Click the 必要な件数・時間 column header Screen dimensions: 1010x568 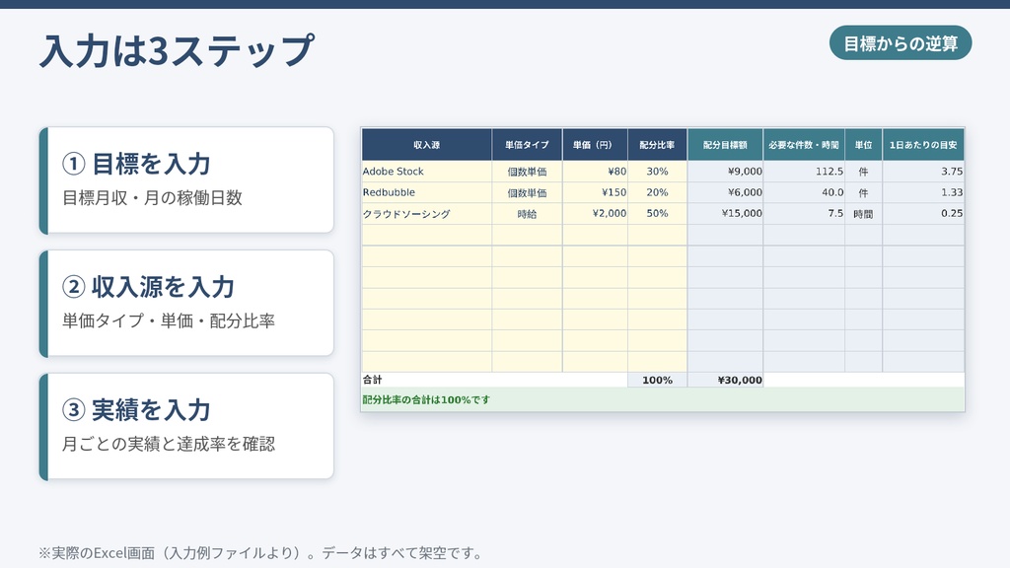coord(804,145)
